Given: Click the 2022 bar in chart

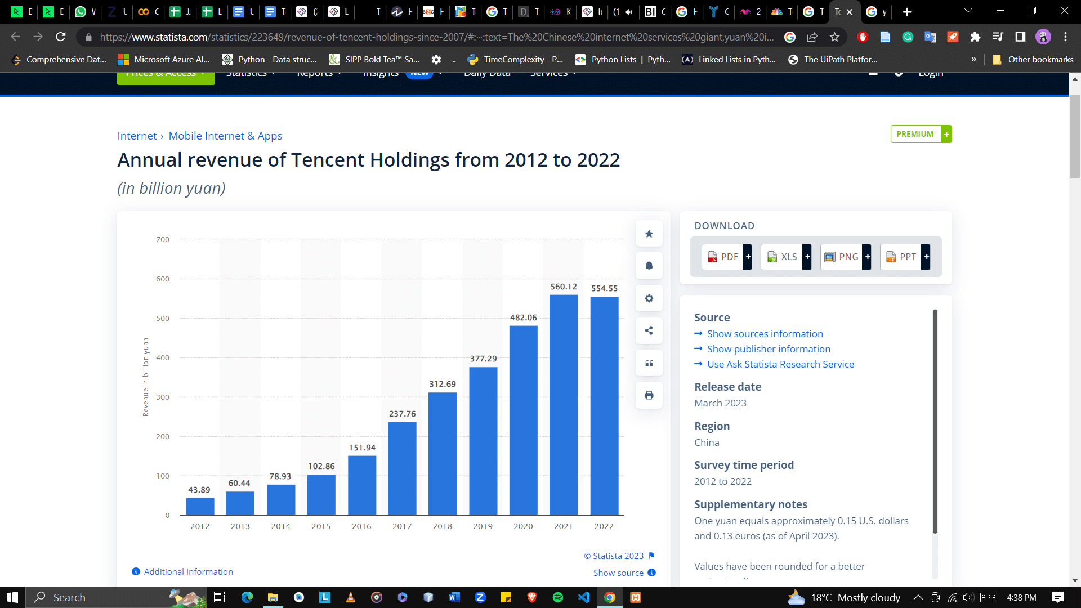Looking at the screenshot, I should [x=604, y=405].
